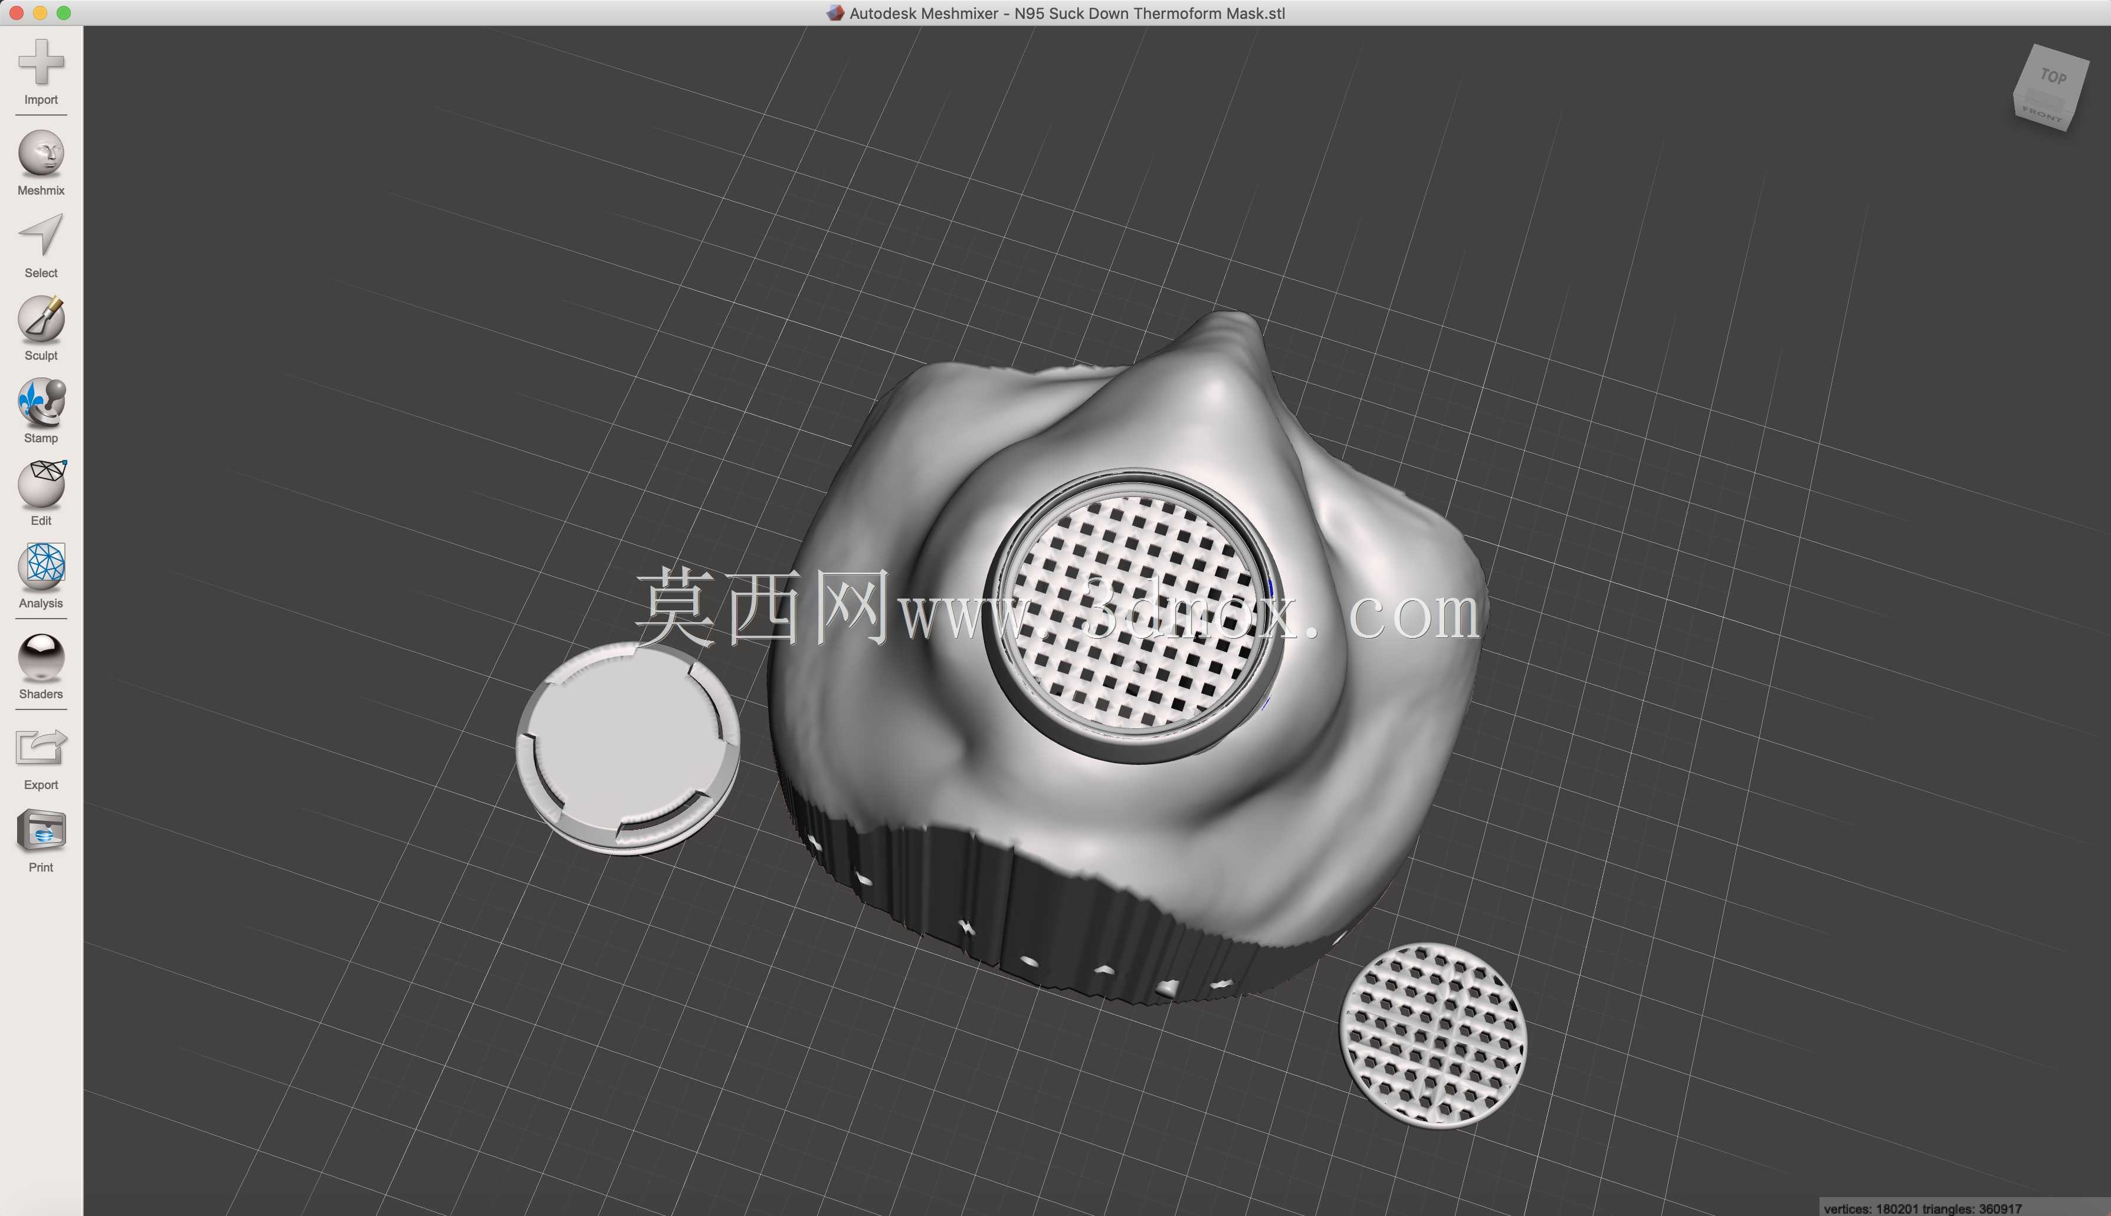This screenshot has width=2111, height=1216.
Task: Maximize the Meshmixer window
Action: tap(64, 12)
